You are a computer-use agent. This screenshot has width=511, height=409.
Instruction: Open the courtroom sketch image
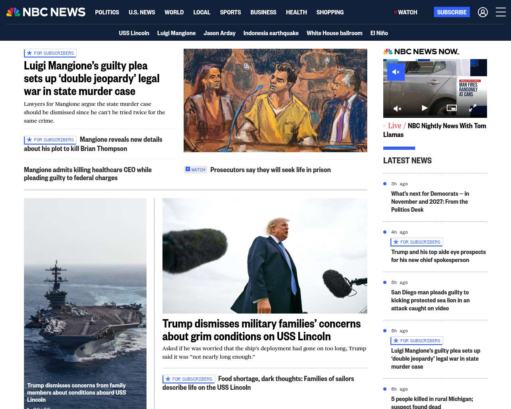click(x=275, y=100)
